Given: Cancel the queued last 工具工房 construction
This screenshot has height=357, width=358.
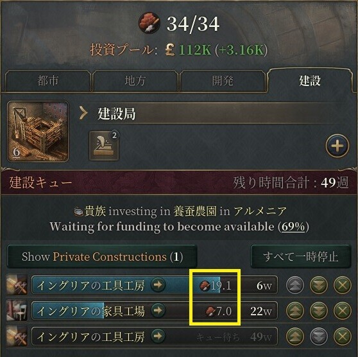Looking at the screenshot, I should [342, 336].
